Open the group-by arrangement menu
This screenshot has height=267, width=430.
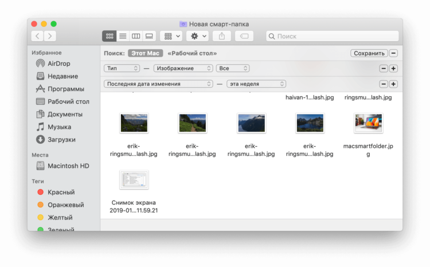(x=171, y=36)
